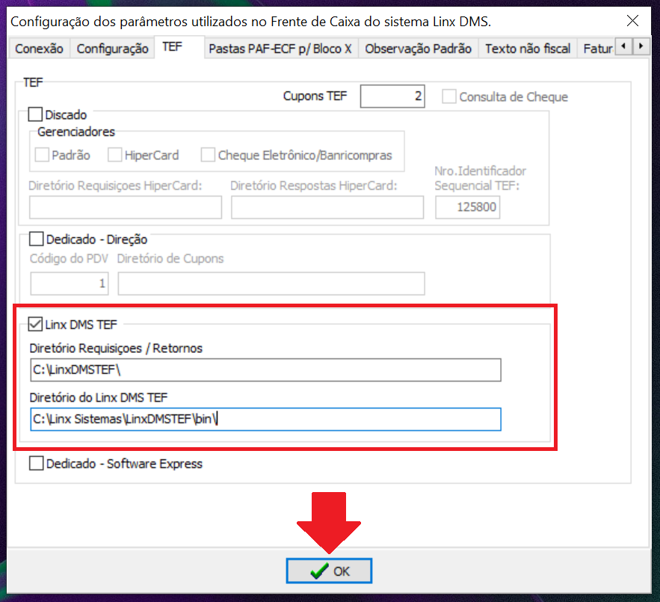660x602 pixels.
Task: Click the Cupons TEF label
Action: 315,96
